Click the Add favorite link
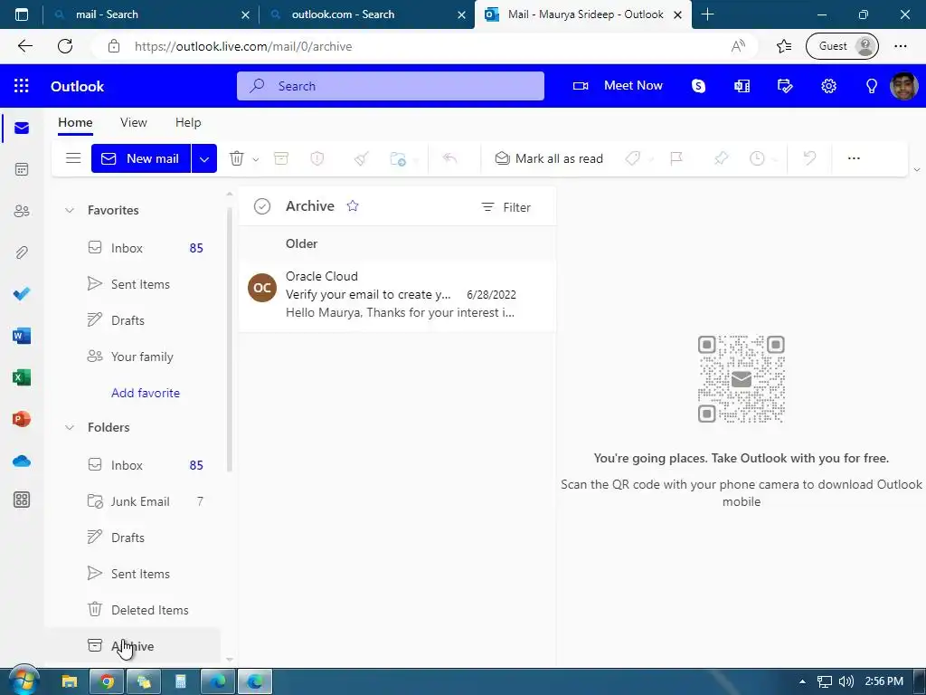The width and height of the screenshot is (926, 695). [146, 393]
